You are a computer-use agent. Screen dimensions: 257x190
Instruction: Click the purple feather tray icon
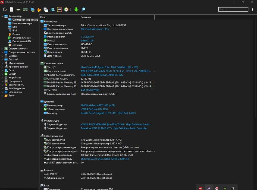209,188
